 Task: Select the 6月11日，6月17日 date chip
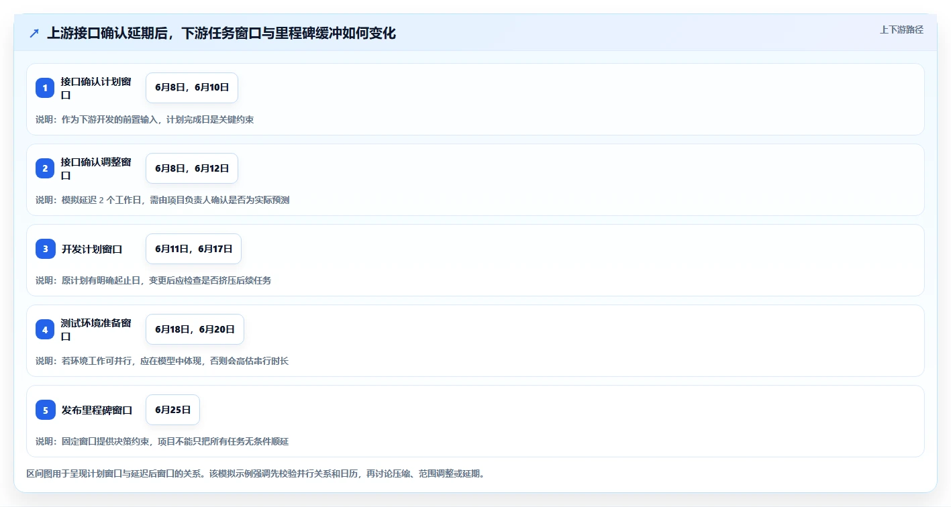coord(193,249)
